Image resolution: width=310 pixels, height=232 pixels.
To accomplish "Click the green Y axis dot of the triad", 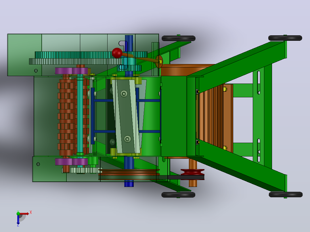I will tap(18, 213).
